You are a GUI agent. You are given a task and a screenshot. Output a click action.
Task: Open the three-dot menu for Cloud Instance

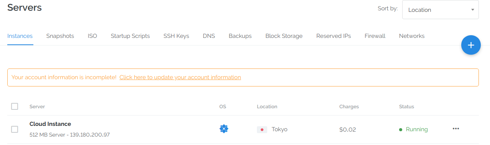tap(456, 129)
